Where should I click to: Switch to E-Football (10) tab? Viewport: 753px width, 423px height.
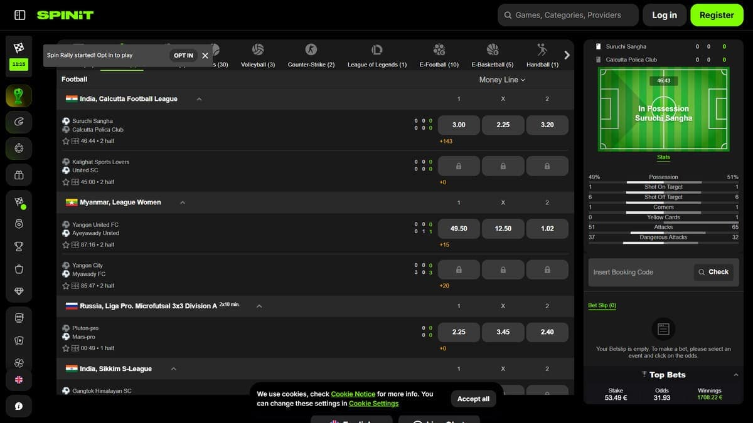pos(439,56)
